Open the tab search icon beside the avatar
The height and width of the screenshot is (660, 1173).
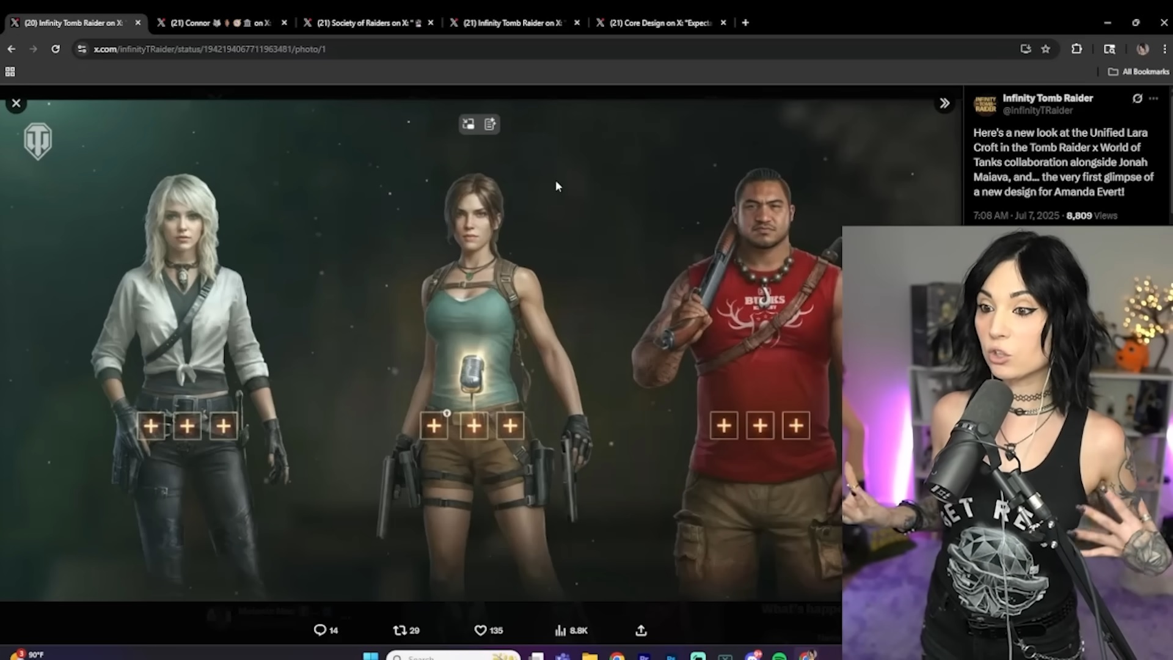1109,49
